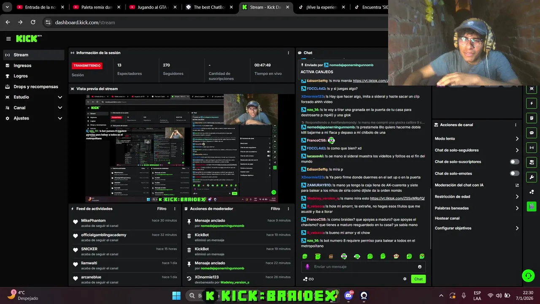The height and width of the screenshot is (304, 540).
Task: Open the green headset support bubble
Action: tap(528, 276)
